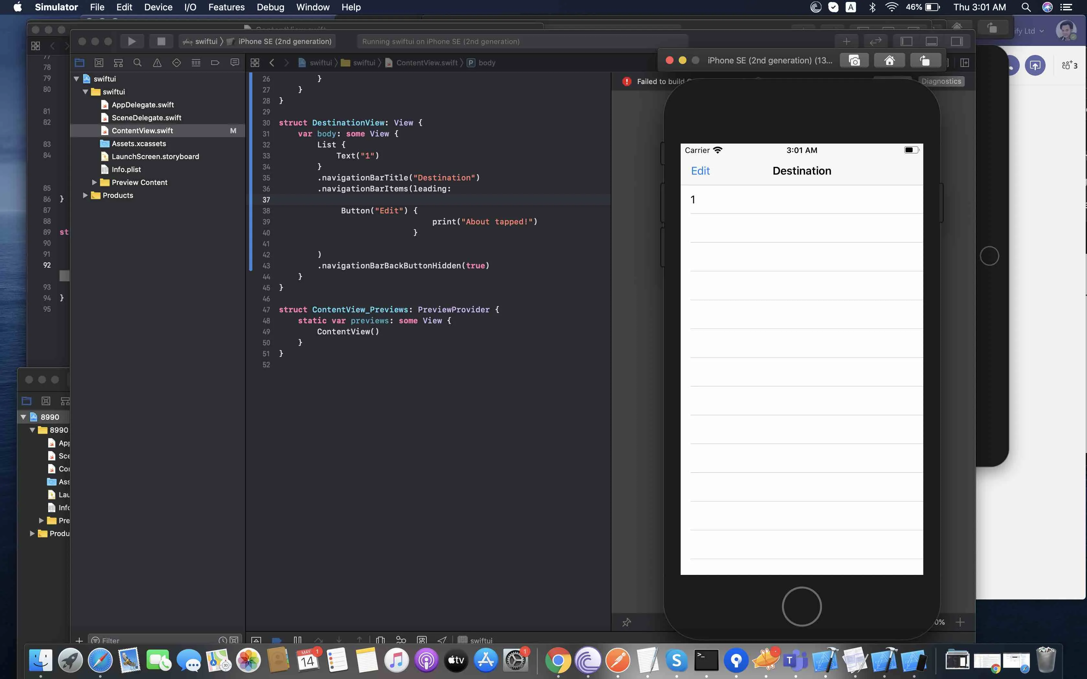The height and width of the screenshot is (679, 1087).
Task: Take a simulator screenshot with camera icon
Action: pyautogui.click(x=854, y=61)
